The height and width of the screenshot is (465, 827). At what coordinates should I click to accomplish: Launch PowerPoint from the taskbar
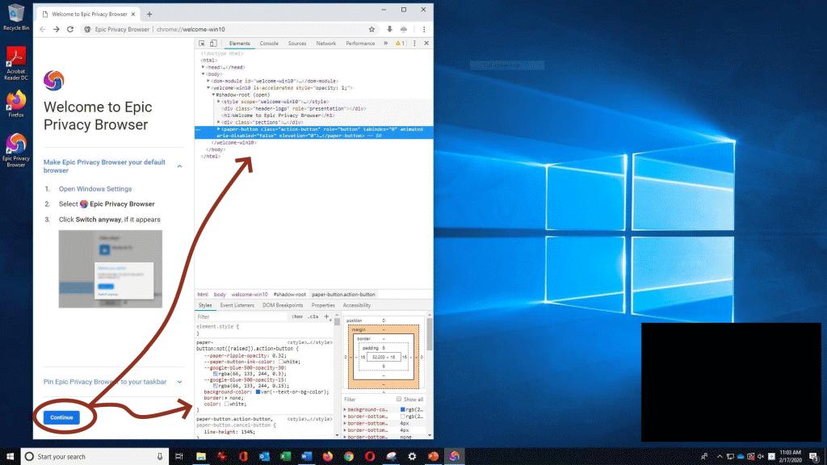coord(433,457)
